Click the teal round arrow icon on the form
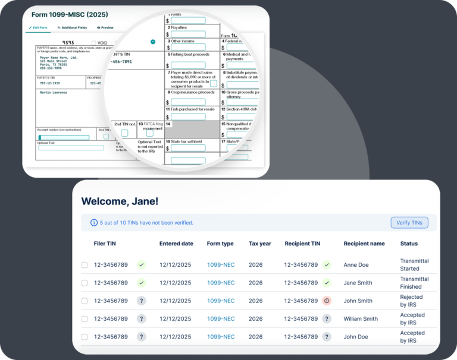 pos(153,42)
